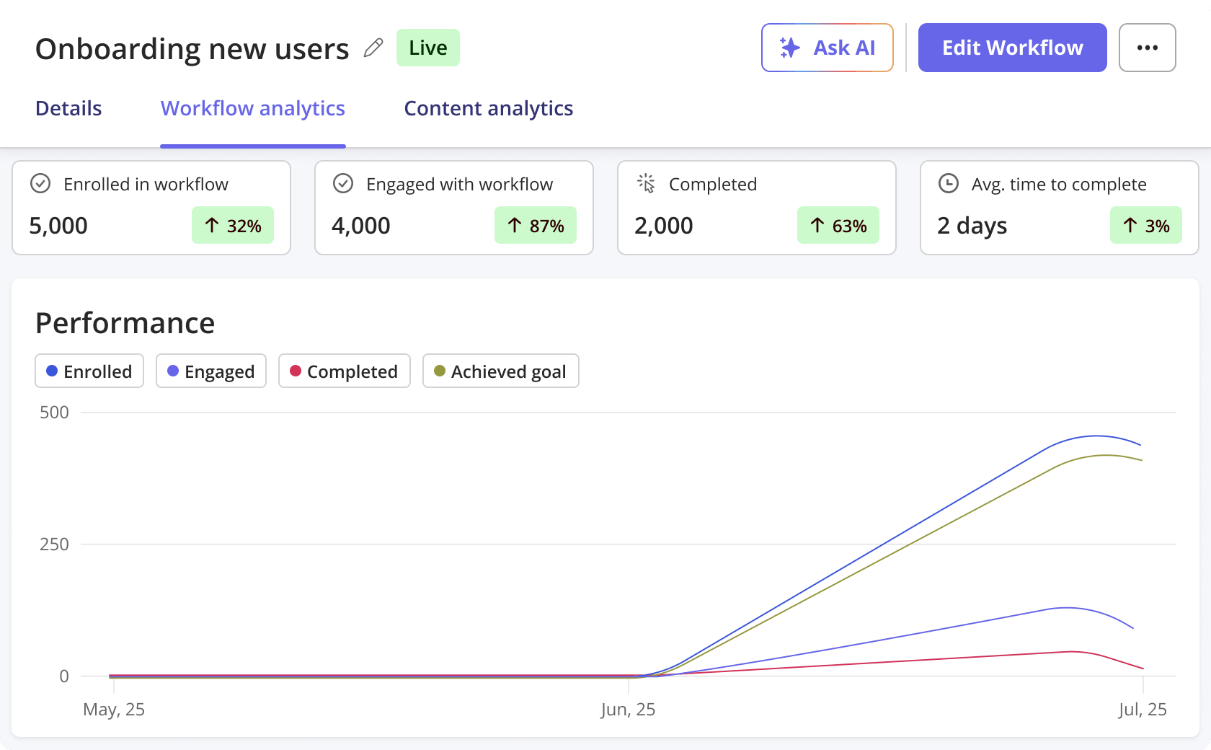Click the up arrow in 32% badge
The width and height of the screenshot is (1211, 750).
(212, 226)
